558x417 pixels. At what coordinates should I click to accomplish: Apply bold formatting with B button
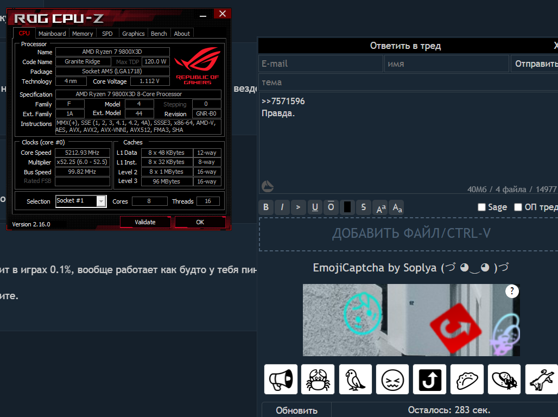266,207
